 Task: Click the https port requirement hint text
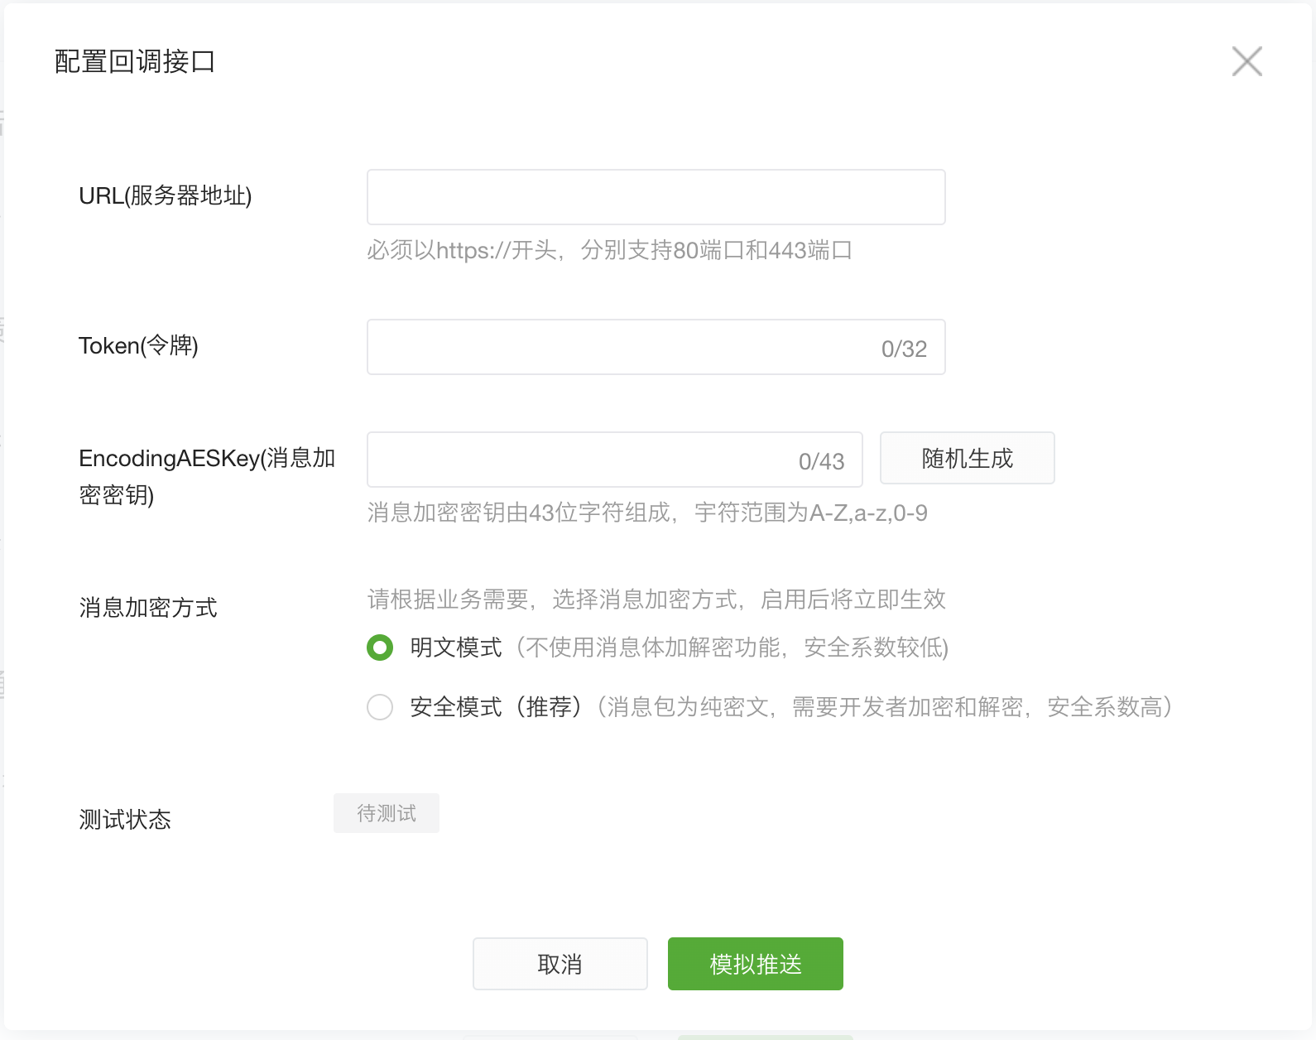(x=609, y=250)
